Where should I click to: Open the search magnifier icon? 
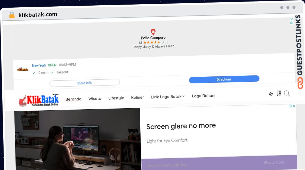click(x=287, y=94)
